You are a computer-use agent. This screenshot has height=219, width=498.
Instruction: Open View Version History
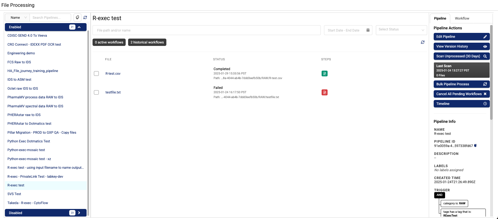coord(461,46)
